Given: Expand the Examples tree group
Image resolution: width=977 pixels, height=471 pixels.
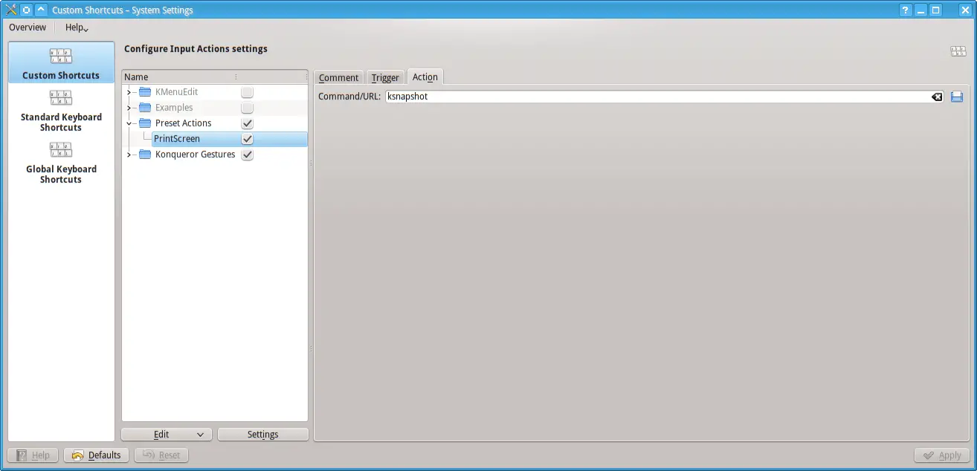Looking at the screenshot, I should click(x=129, y=108).
